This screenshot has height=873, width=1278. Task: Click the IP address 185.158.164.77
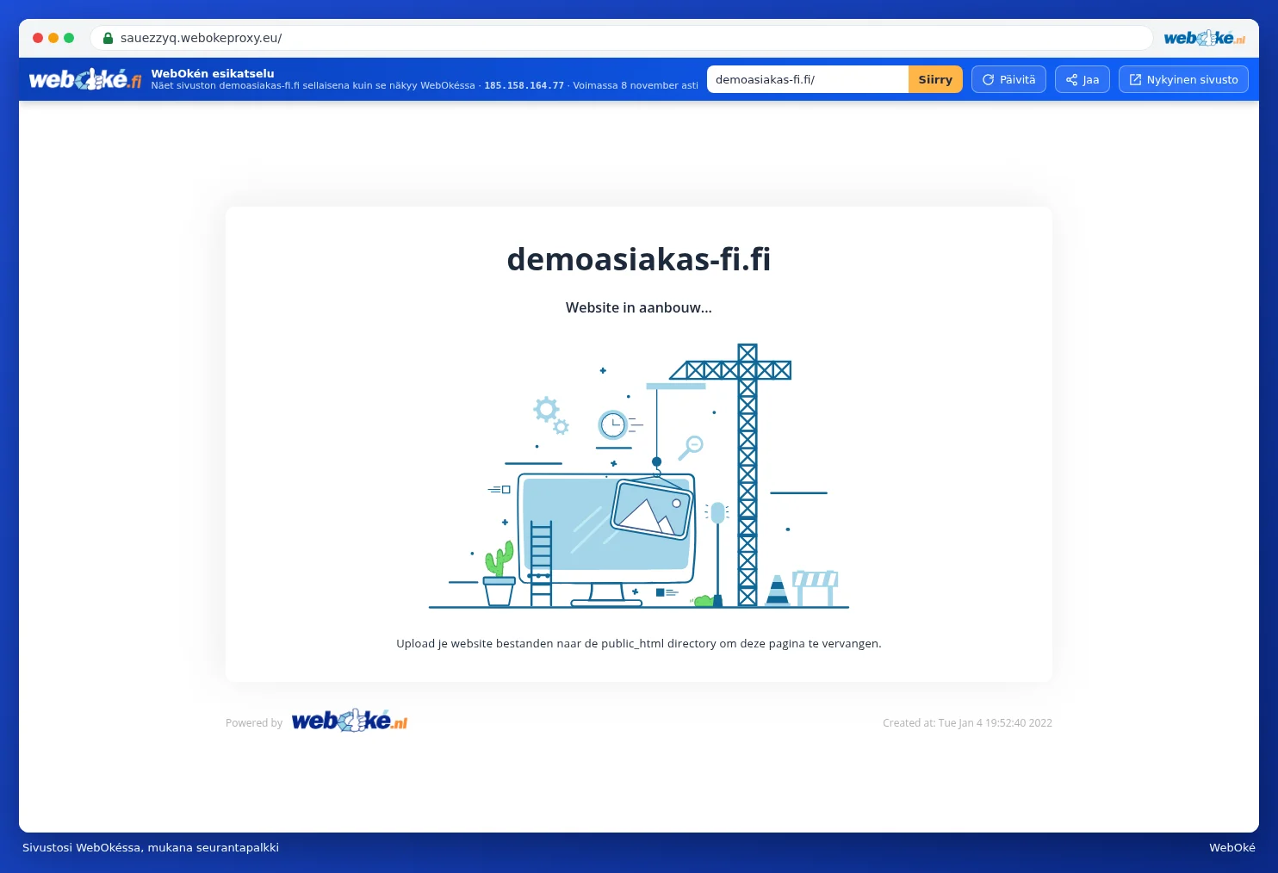click(x=524, y=85)
